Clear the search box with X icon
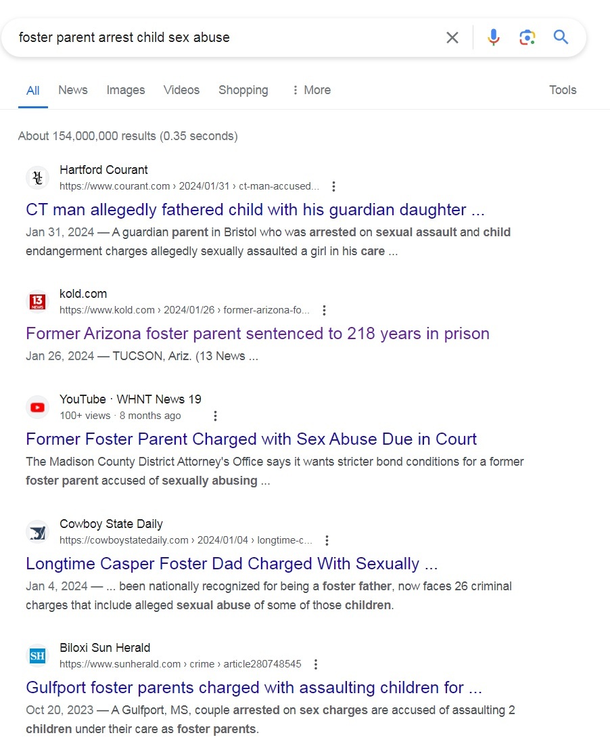Image resolution: width=610 pixels, height=748 pixels. coord(452,37)
